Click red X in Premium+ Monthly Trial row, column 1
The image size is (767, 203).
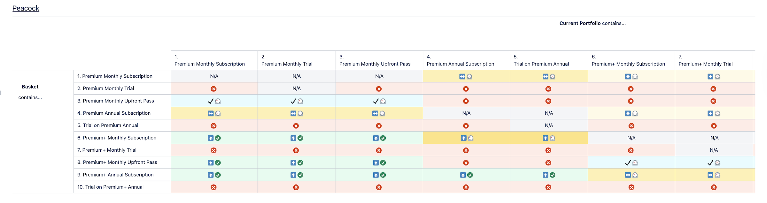point(213,150)
